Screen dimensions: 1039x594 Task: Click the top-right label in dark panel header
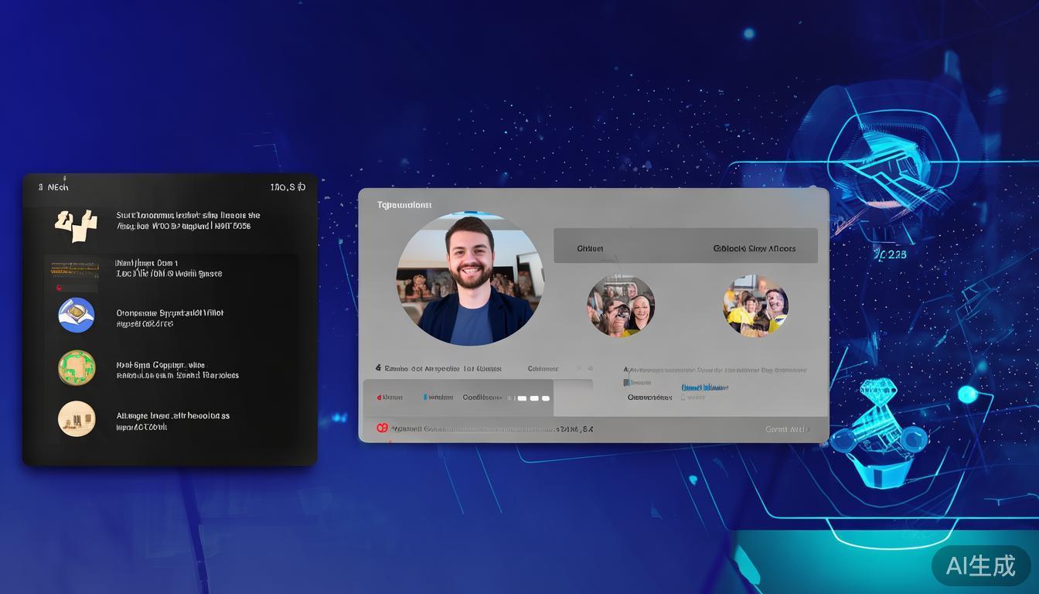tap(287, 187)
